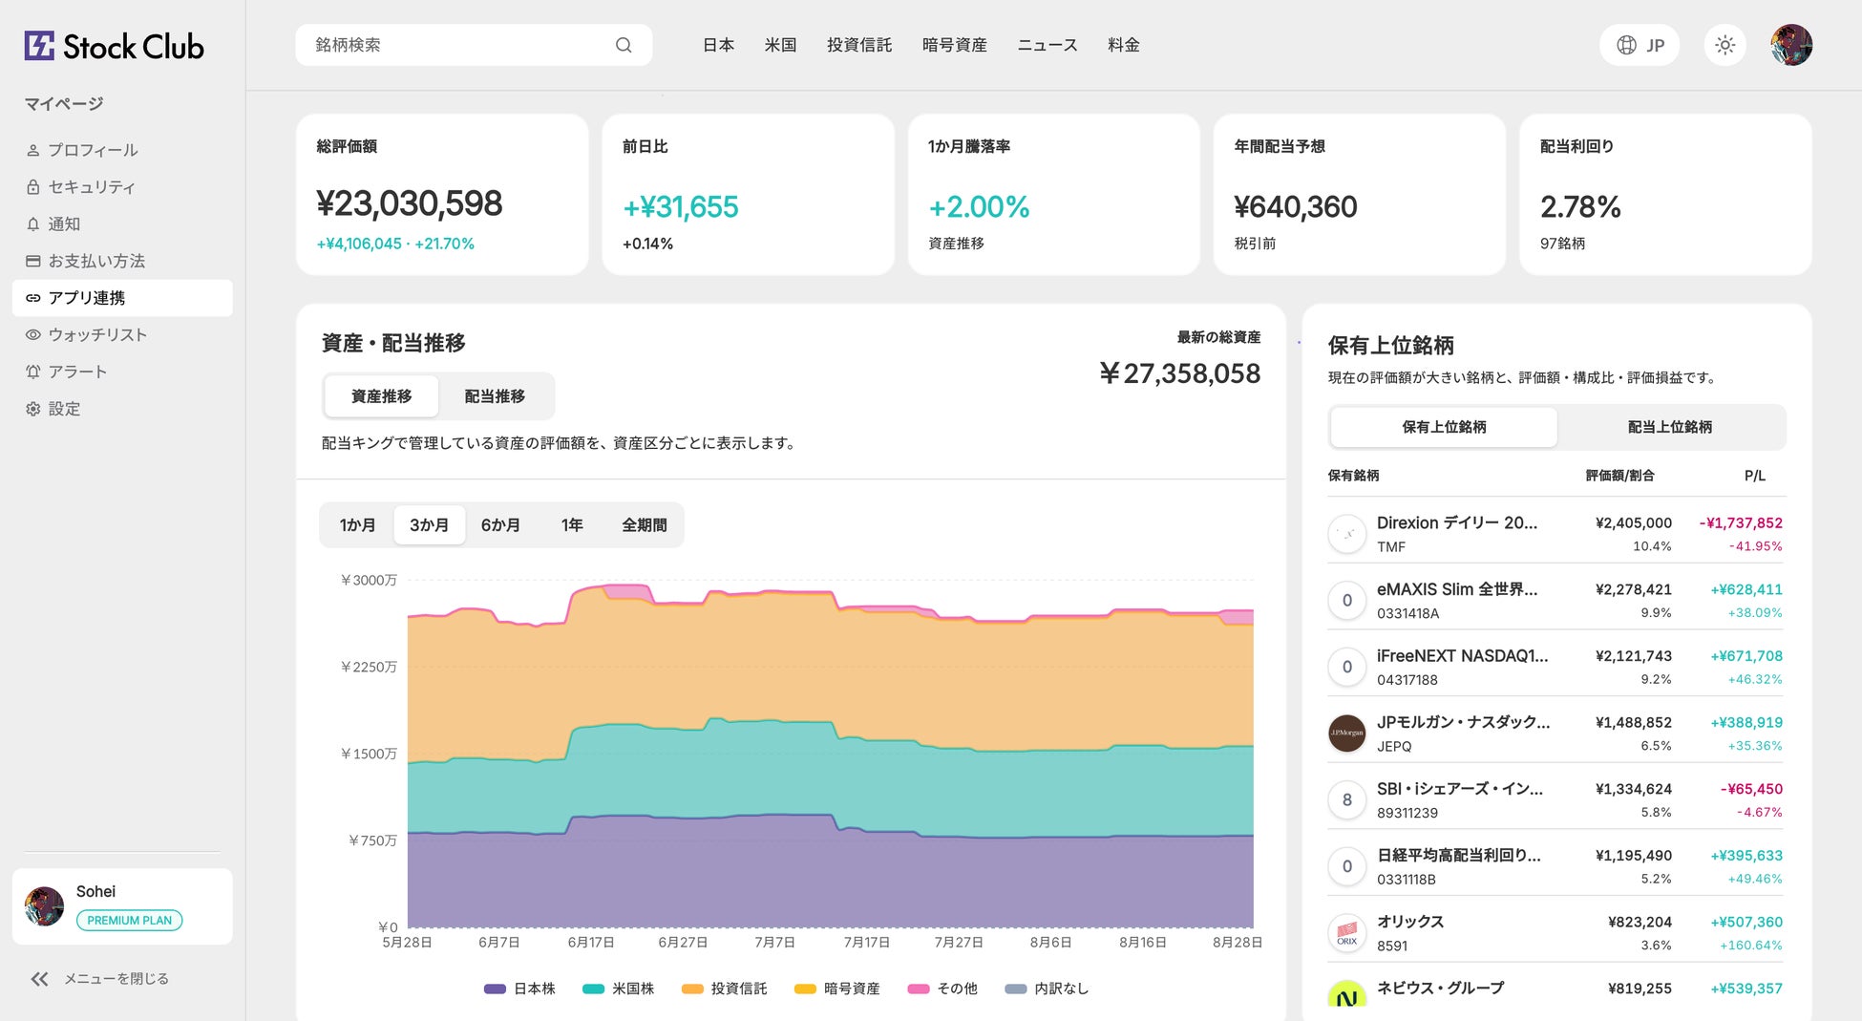This screenshot has height=1021, width=1862.
Task: Click the PREMIUM PLAN badge
Action: click(130, 921)
